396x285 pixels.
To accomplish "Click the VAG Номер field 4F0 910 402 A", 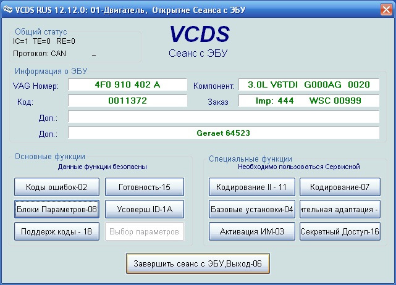I will [127, 85].
